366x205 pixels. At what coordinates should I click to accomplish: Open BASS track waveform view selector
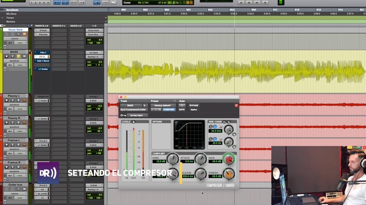[x=15, y=61]
